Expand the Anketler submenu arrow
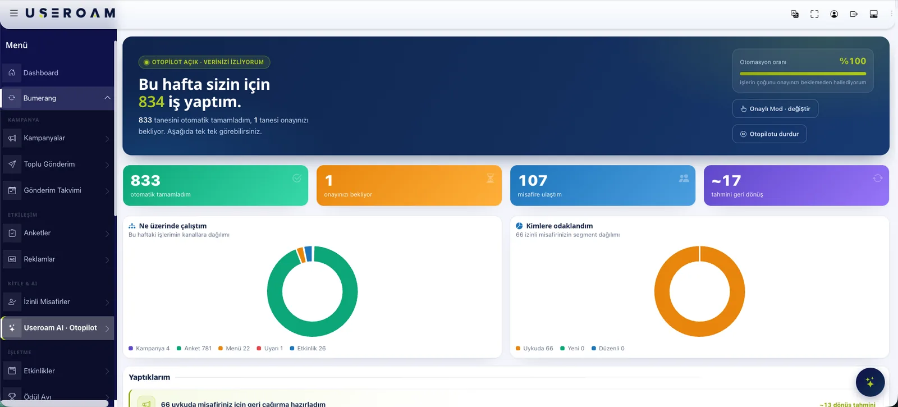The width and height of the screenshot is (898, 407). [107, 234]
